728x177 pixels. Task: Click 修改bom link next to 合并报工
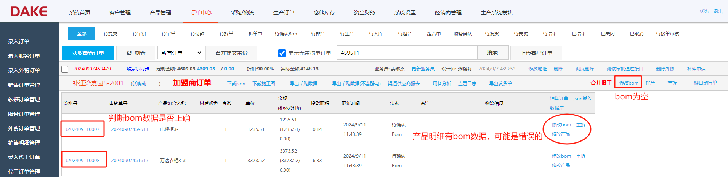point(629,83)
